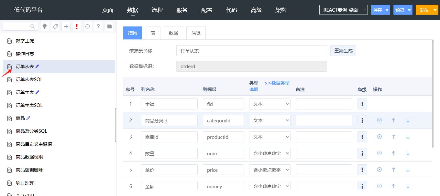This screenshot has width=440, height=196.
Task: Click the pencil edit icon beside 订单从表
Action: [x=37, y=66]
